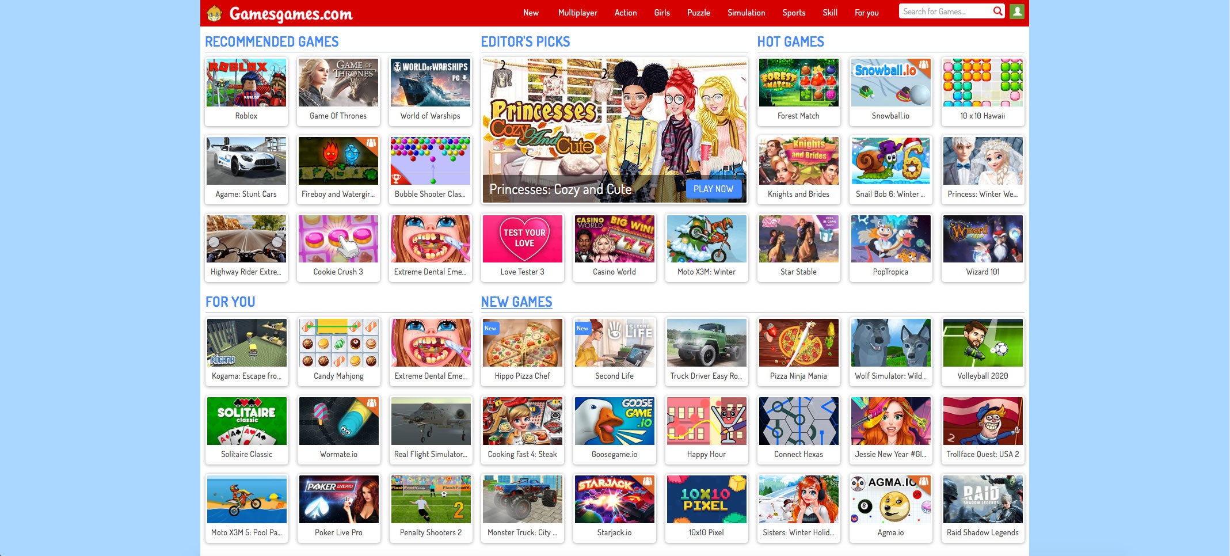Open the For you menu item
Viewport: 1230px width, 556px height.
(866, 13)
